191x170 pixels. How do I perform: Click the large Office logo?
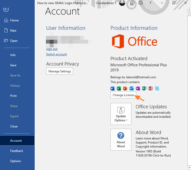pos(134,41)
